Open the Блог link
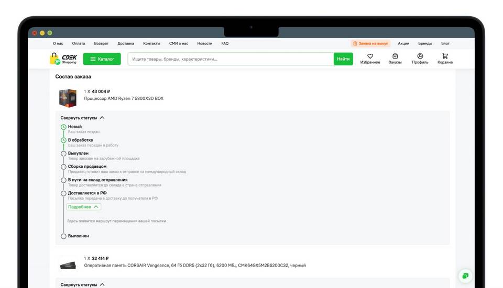The height and width of the screenshot is (288, 503). 445,43
